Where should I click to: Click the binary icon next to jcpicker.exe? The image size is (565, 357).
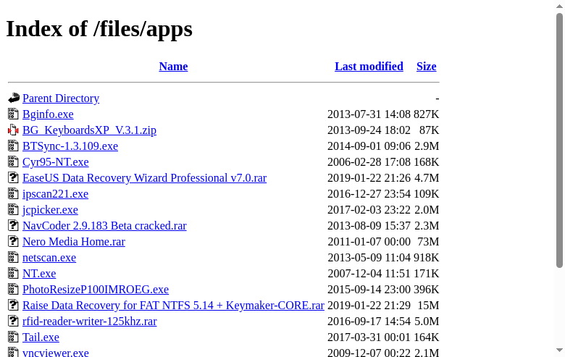tap(13, 209)
